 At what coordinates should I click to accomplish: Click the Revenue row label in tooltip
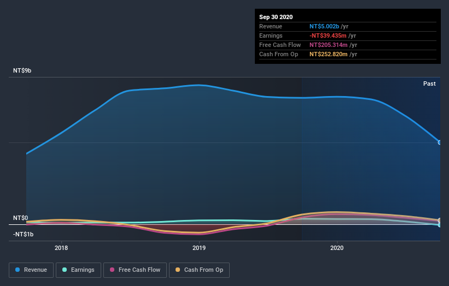(271, 26)
